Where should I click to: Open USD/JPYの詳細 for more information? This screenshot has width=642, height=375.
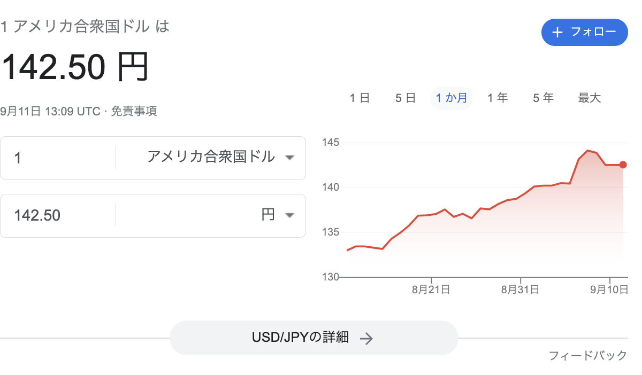[314, 338]
